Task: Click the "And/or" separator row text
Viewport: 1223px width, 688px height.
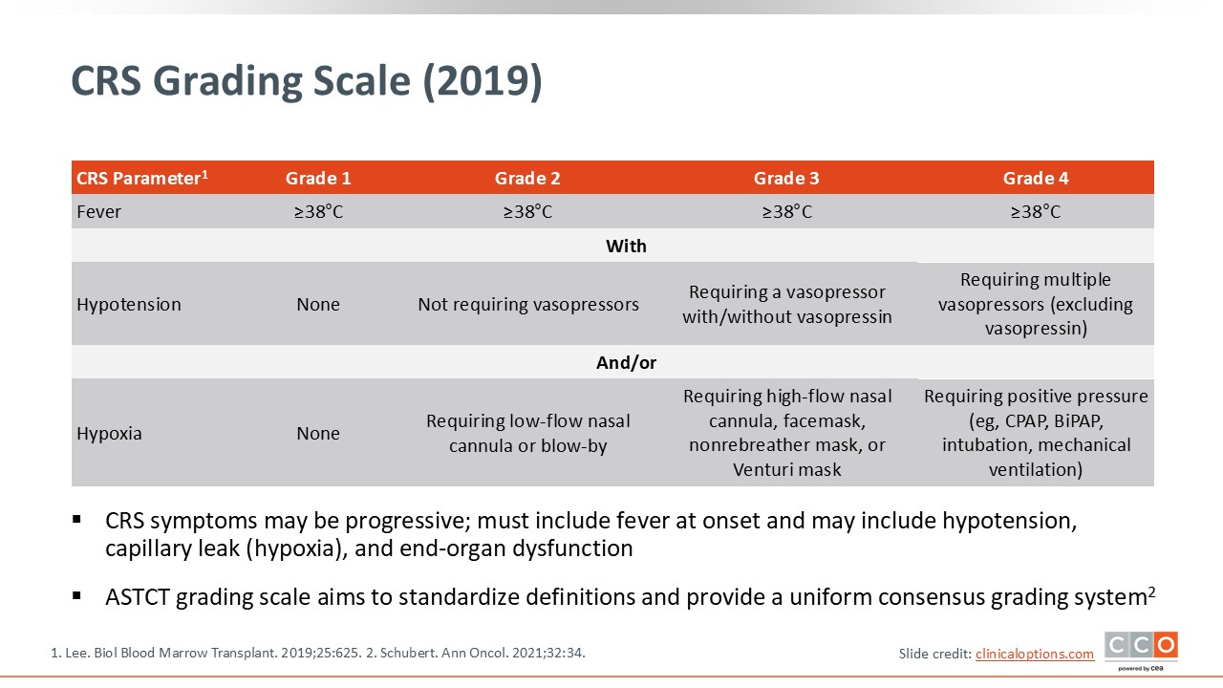Action: tap(626, 362)
